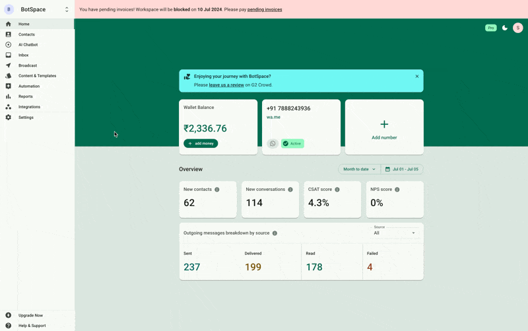
Task: Click the New conversations info icon
Action: coord(290,190)
